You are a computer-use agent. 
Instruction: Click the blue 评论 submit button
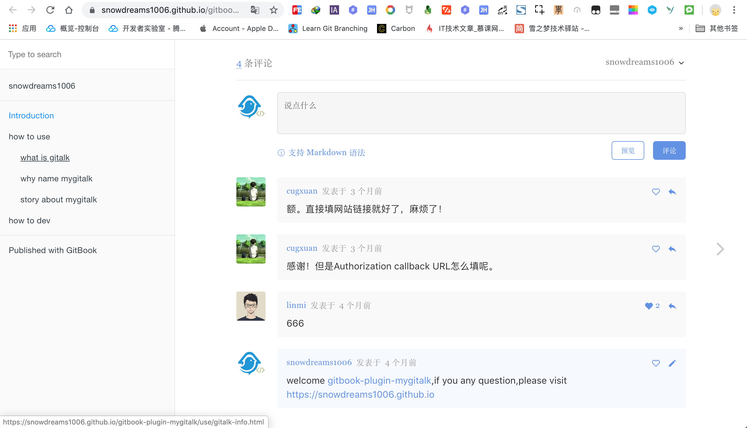pyautogui.click(x=669, y=150)
